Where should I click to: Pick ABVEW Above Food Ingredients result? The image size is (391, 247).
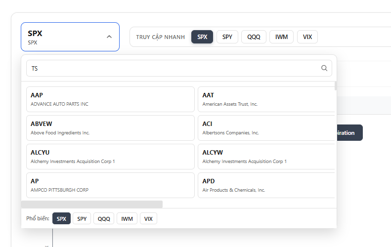[110, 128]
